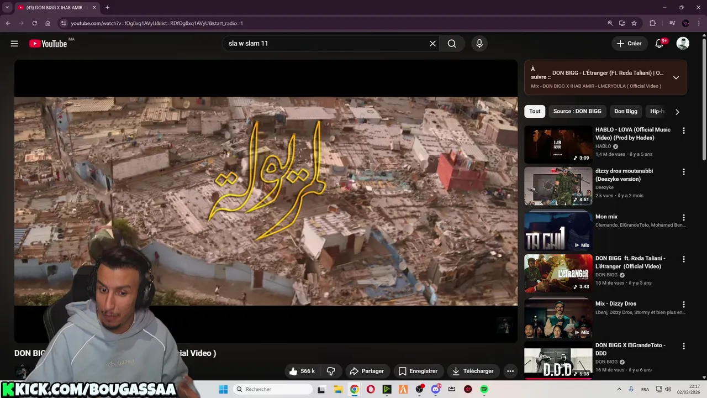
Task: Like the video with thumbs-up button
Action: pos(302,371)
